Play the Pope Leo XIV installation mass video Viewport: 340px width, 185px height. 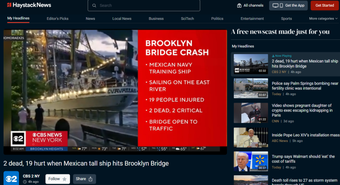click(251, 137)
